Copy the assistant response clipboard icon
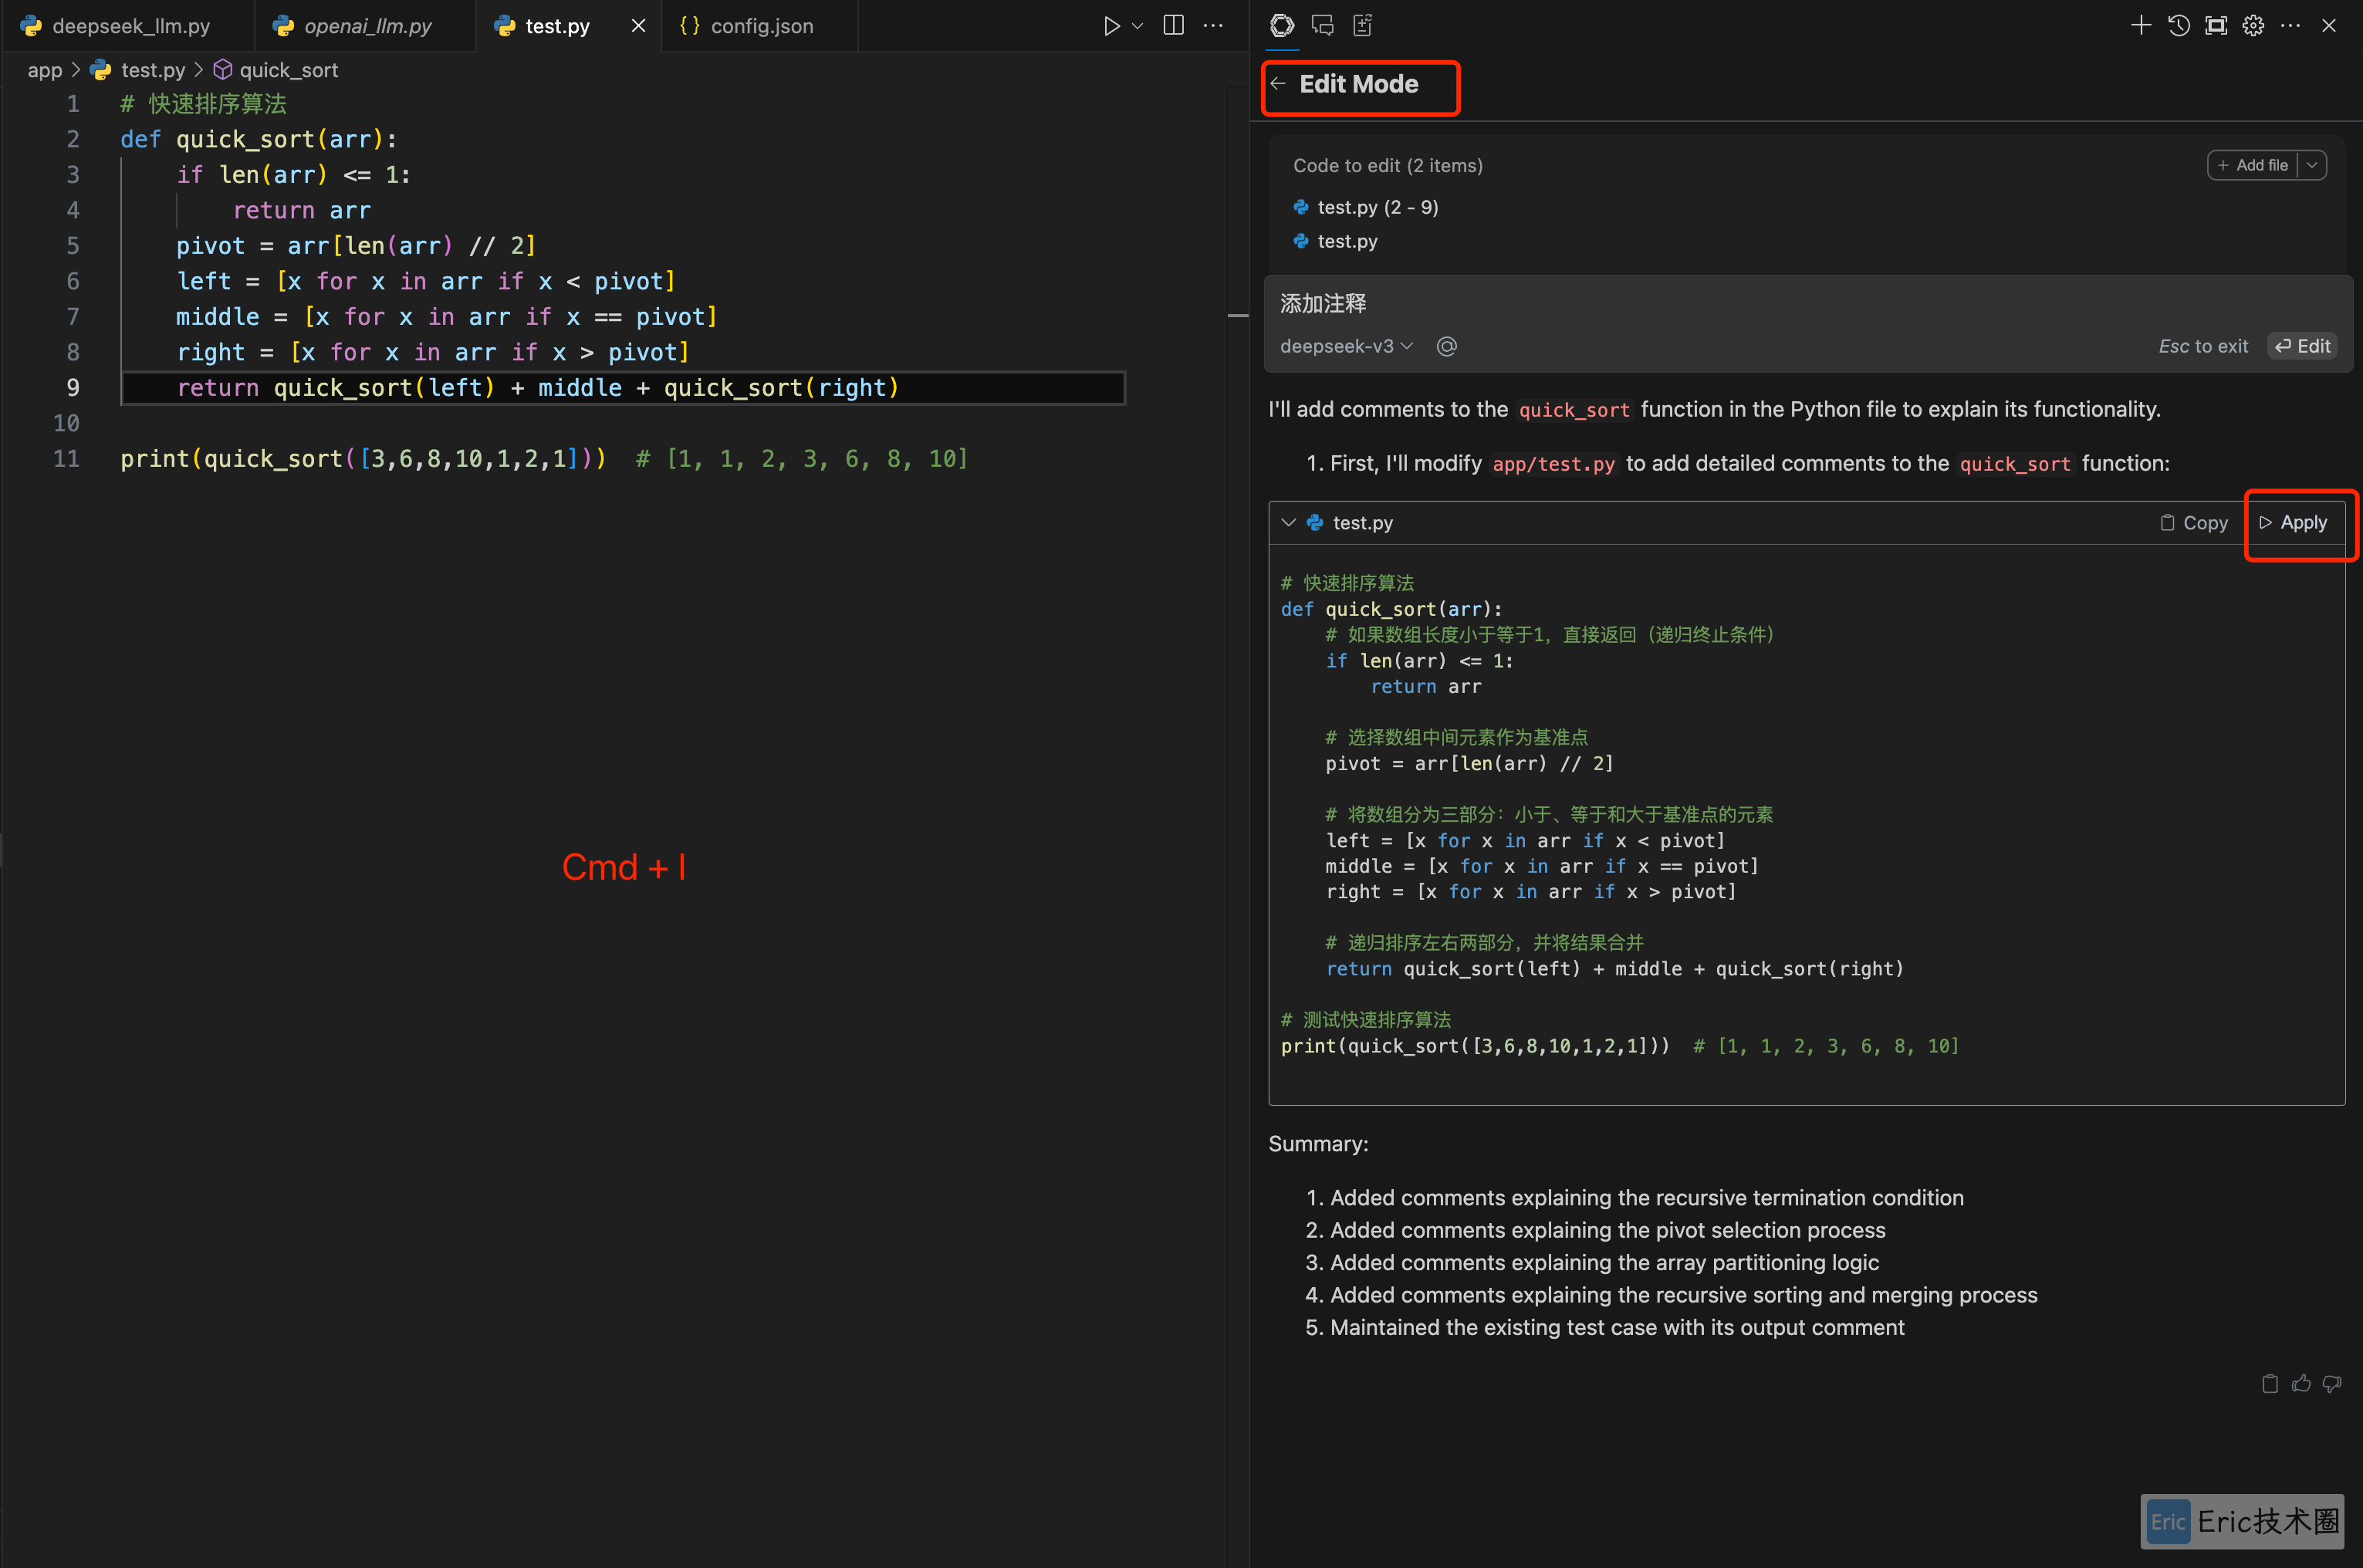Viewport: 2363px width, 1568px height. tap(2270, 1384)
